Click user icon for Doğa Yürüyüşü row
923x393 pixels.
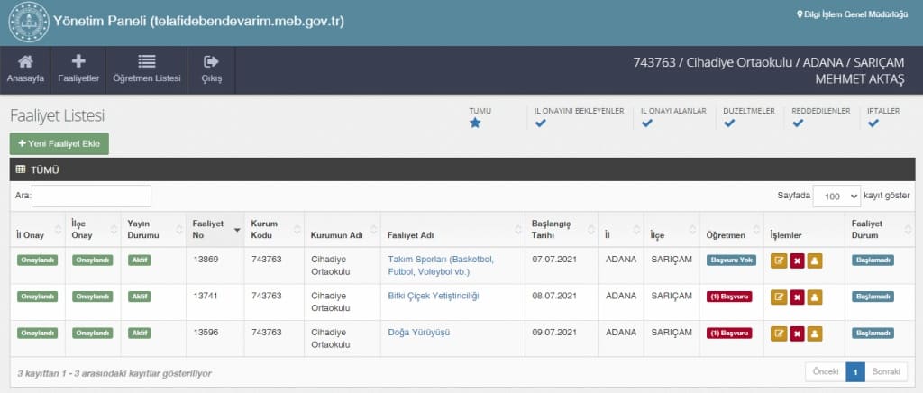tap(814, 334)
